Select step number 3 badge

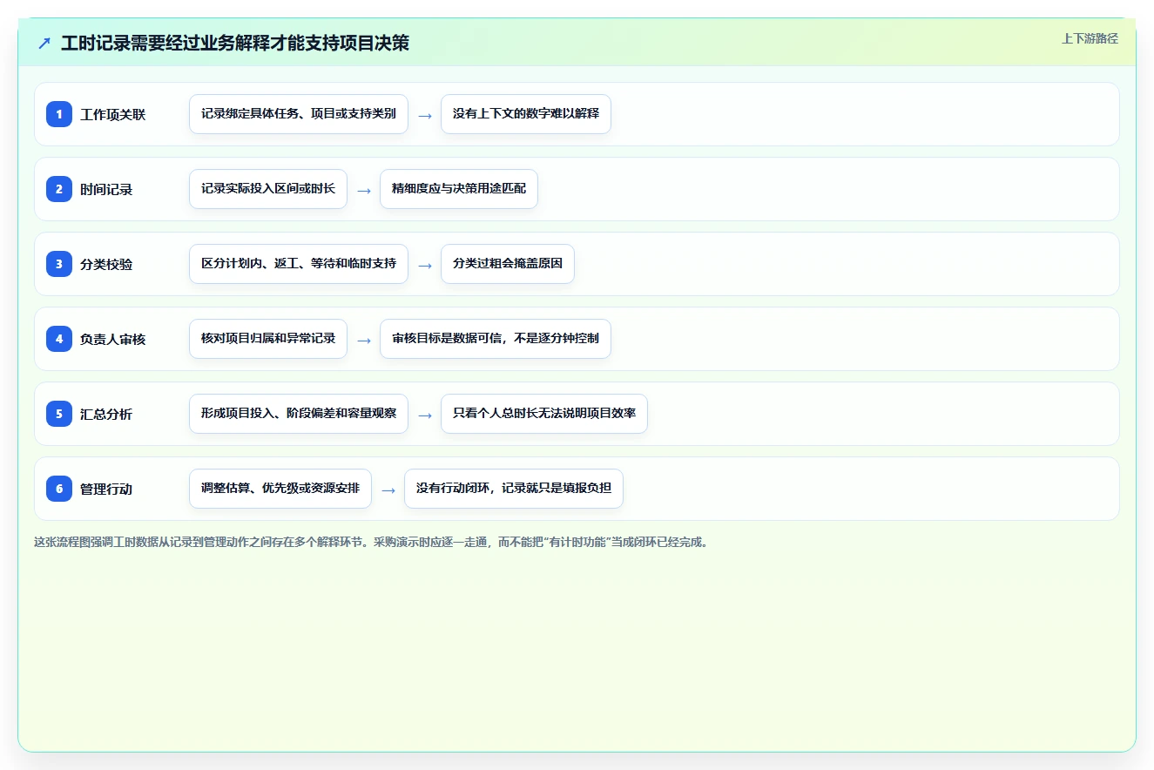(59, 263)
